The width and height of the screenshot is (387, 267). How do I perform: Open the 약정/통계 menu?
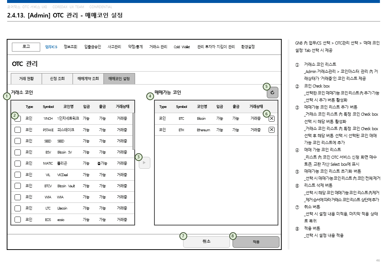pyautogui.click(x=135, y=47)
